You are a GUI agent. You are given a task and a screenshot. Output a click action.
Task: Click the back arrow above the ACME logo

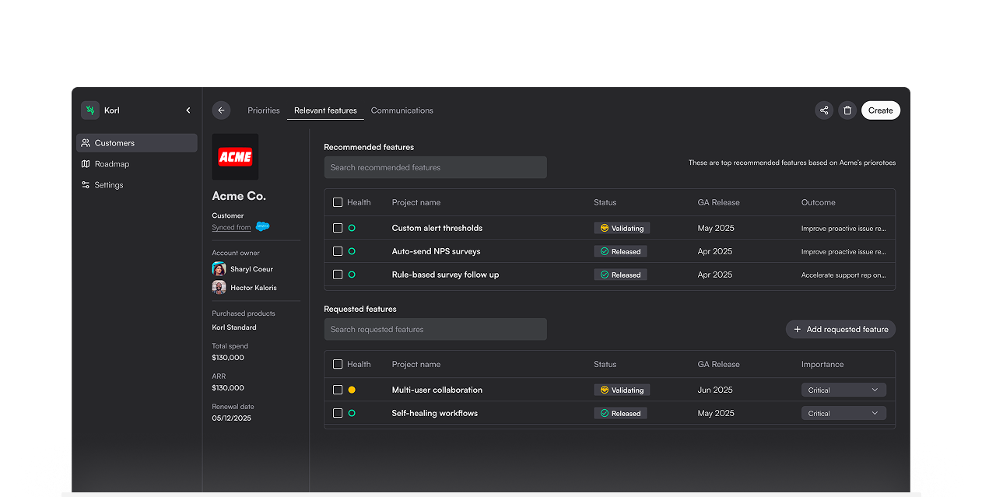click(x=221, y=110)
